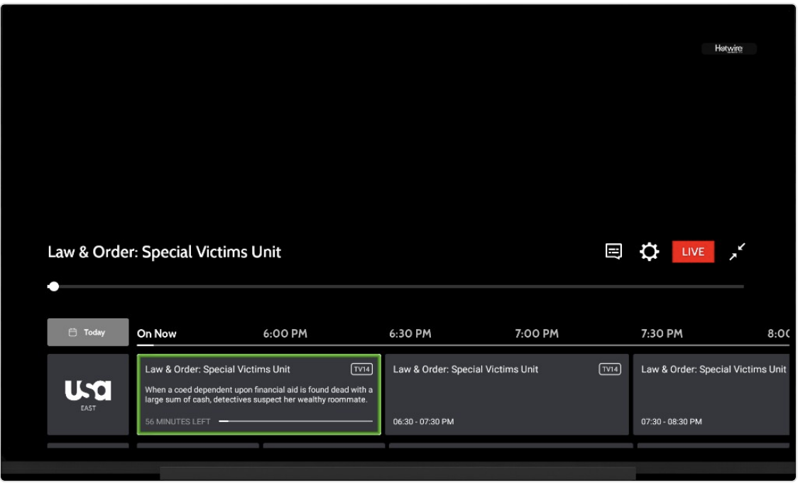Click the 6:30 PM time marker
The width and height of the screenshot is (798, 485).
tap(410, 334)
